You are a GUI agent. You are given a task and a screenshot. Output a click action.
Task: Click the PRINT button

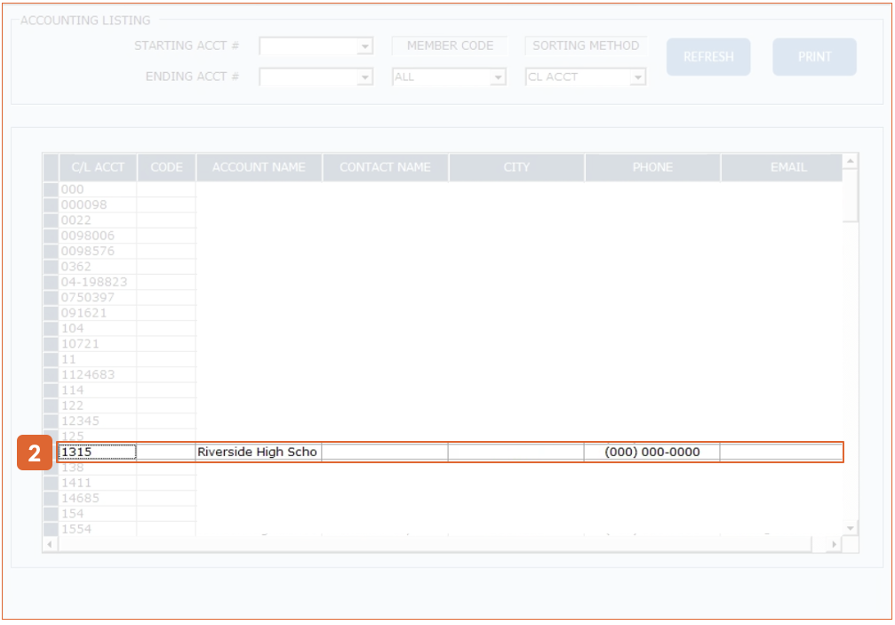(814, 57)
